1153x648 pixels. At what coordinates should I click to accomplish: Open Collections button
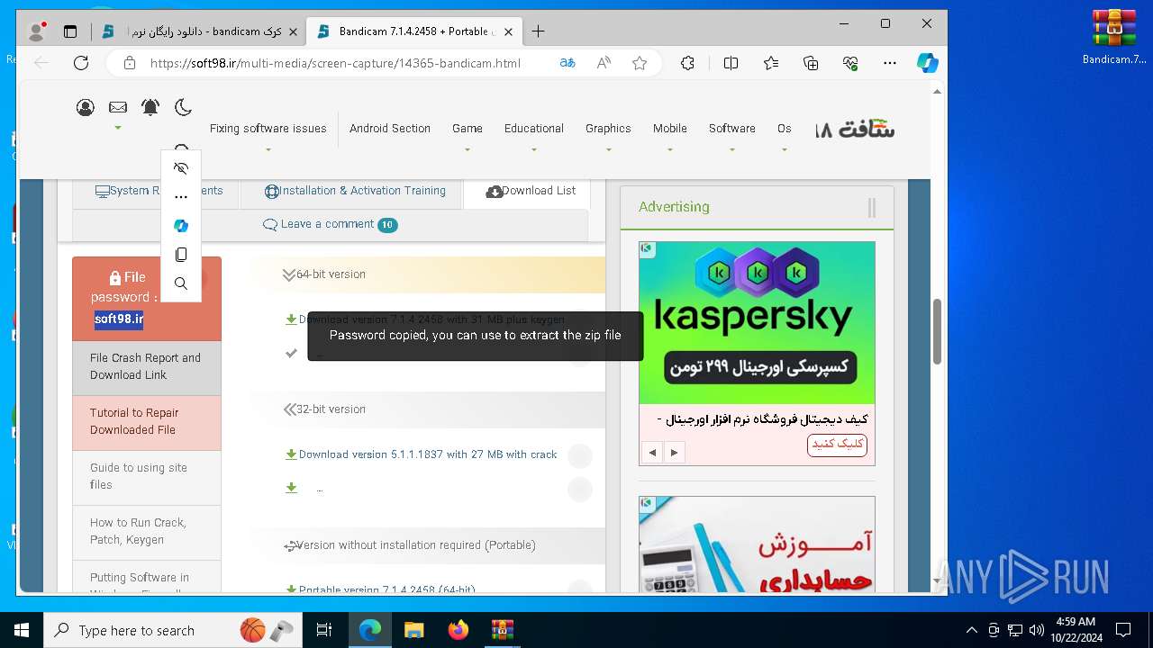(811, 63)
